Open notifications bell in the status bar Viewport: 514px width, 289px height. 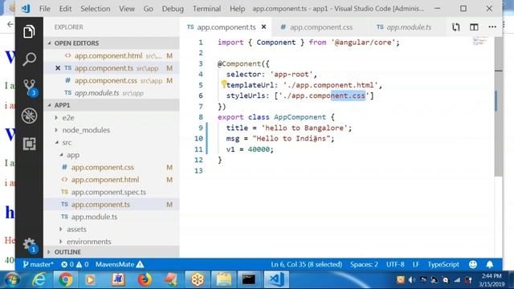pos(490,264)
